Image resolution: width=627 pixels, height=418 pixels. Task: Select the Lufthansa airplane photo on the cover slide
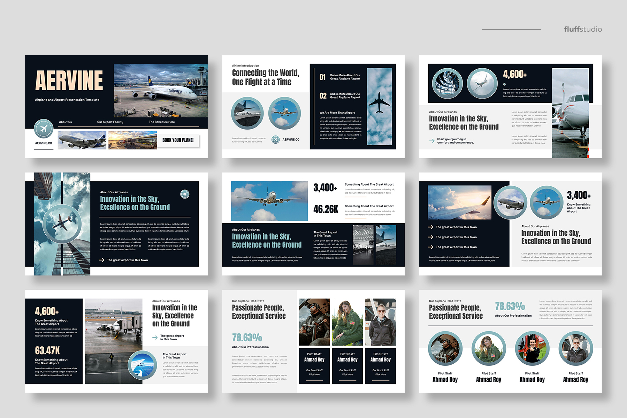(x=160, y=90)
